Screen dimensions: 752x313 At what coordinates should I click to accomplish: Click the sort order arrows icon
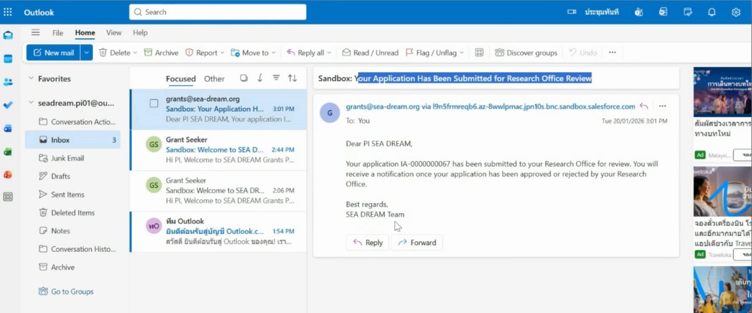pos(292,78)
